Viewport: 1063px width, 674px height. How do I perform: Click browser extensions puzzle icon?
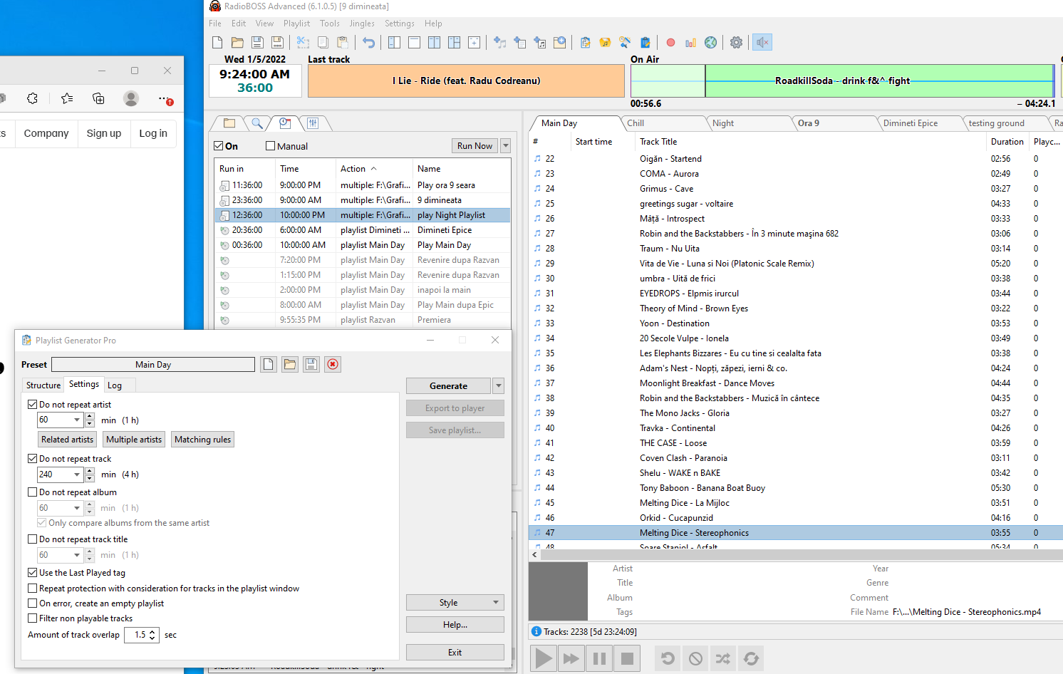click(33, 98)
